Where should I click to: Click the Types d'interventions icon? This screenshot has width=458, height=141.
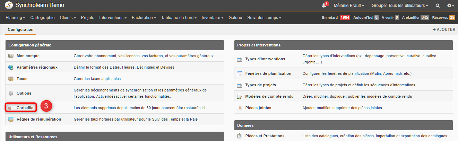click(239, 59)
